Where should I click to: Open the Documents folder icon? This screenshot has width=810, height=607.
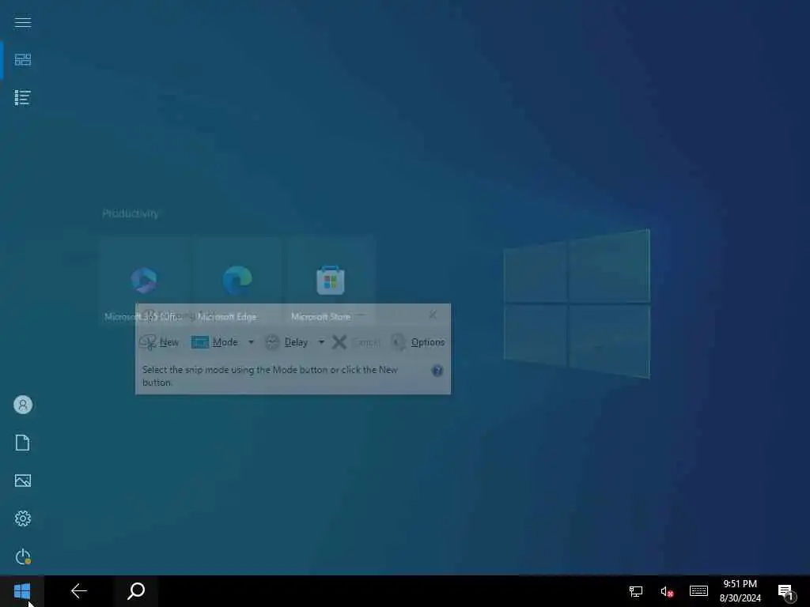23,443
